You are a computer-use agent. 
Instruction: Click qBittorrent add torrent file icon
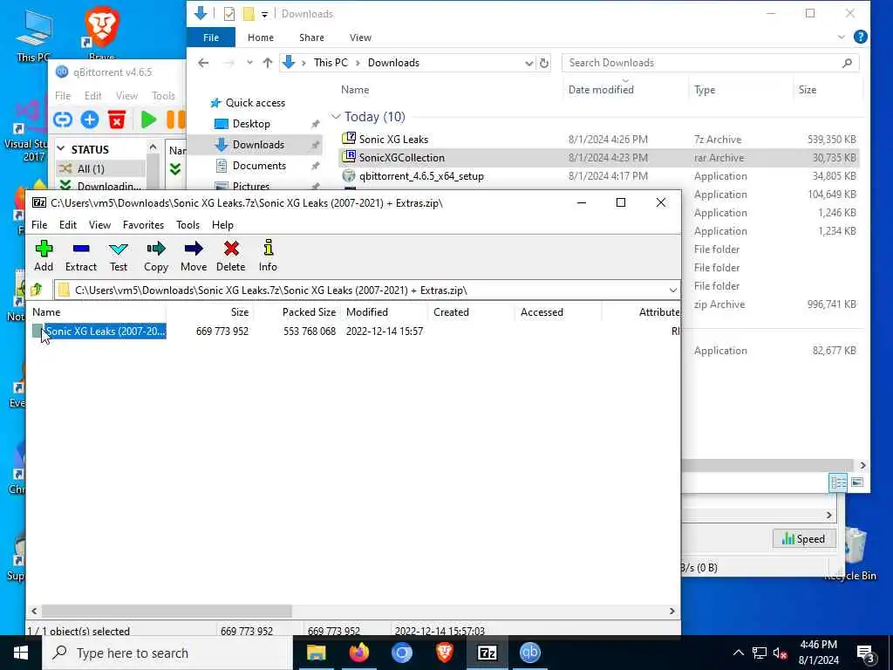tap(90, 120)
